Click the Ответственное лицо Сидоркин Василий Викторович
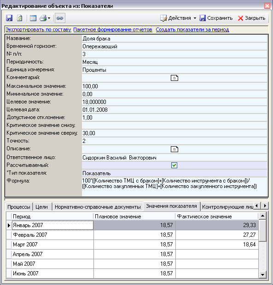 click(x=174, y=158)
